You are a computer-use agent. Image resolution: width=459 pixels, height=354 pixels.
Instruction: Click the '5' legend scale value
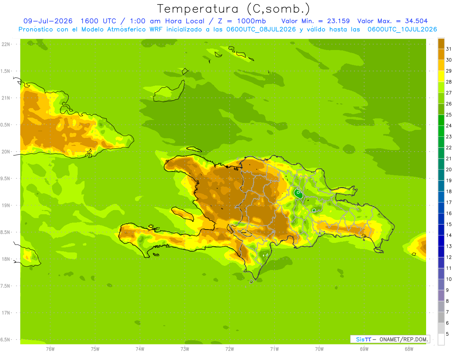point(448,334)
